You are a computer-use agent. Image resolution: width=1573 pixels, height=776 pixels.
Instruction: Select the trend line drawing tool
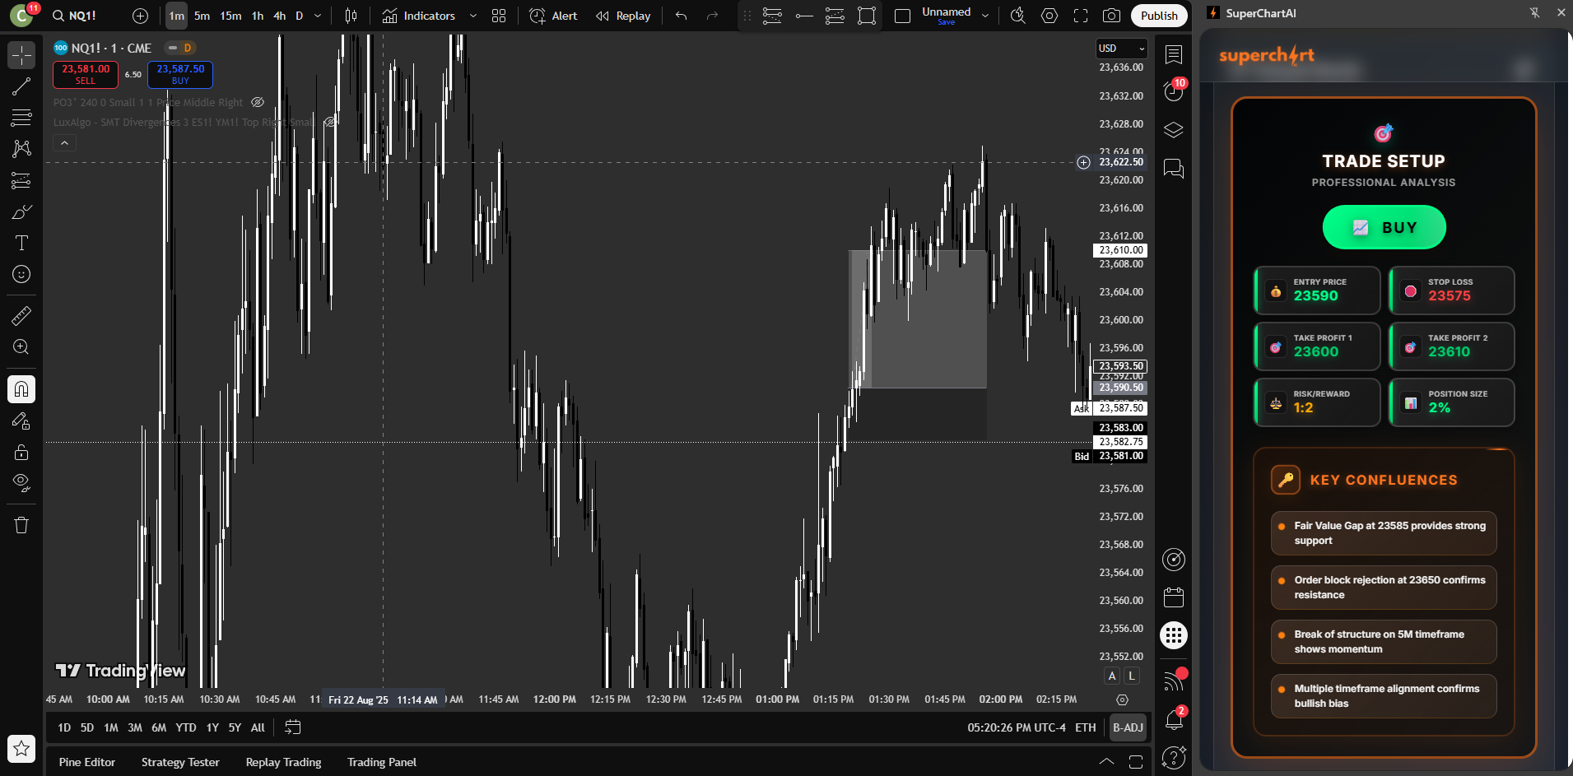pos(21,86)
